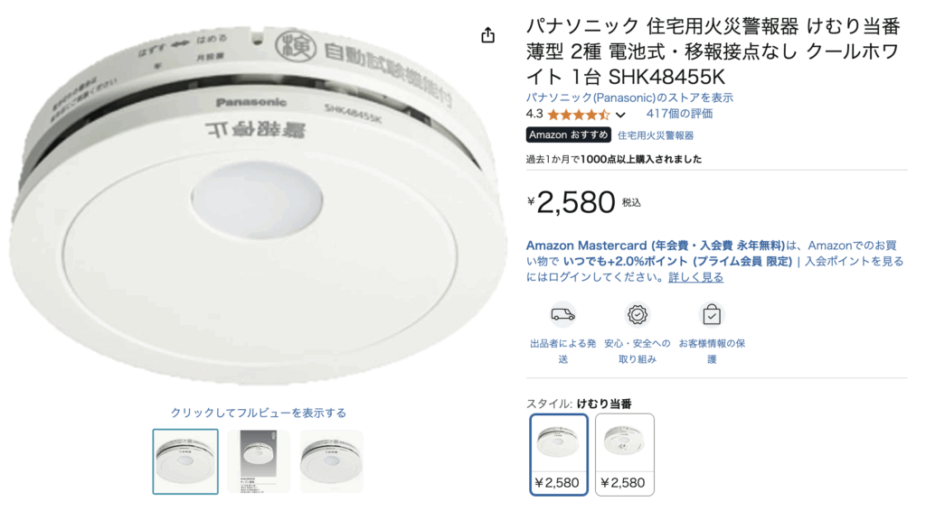
Task: Click the main smoke alarm product image
Action: pyautogui.click(x=257, y=203)
